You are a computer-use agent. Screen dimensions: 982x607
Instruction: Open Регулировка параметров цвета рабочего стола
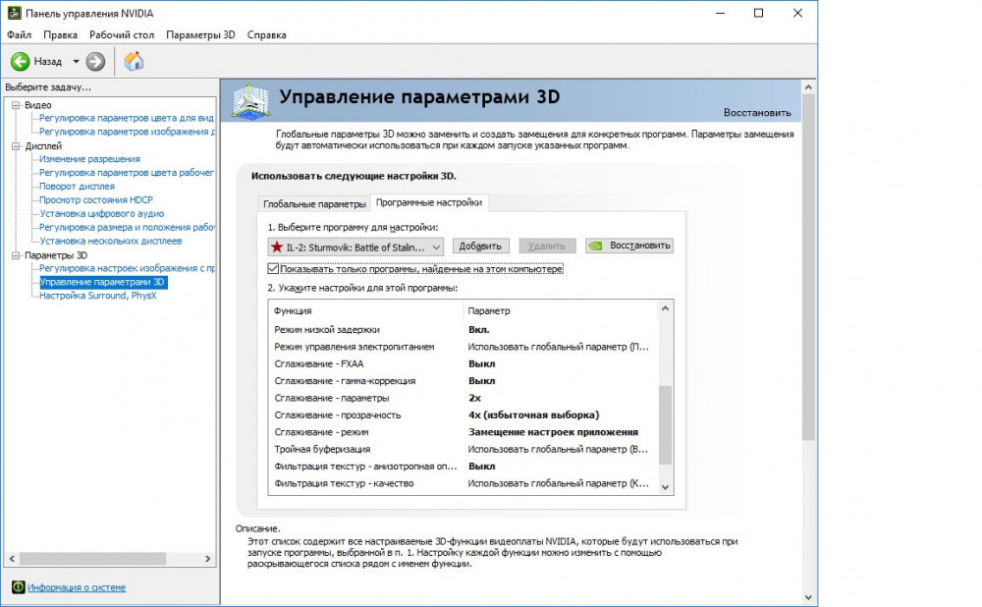coord(127,172)
